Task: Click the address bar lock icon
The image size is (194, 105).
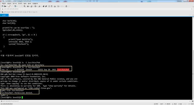Action: tap(3, 9)
